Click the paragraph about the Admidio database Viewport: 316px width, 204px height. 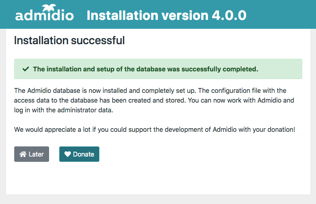(154, 100)
